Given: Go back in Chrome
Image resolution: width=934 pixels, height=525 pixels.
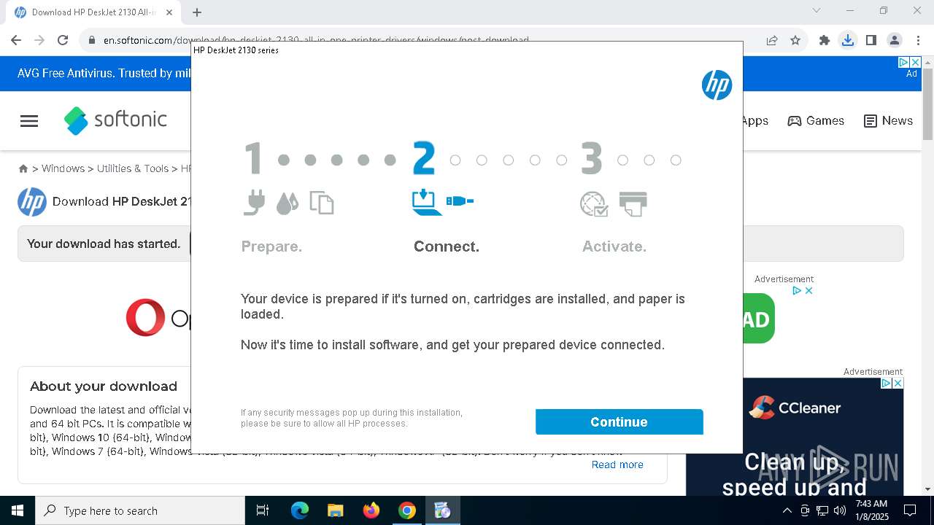Looking at the screenshot, I should tap(16, 40).
